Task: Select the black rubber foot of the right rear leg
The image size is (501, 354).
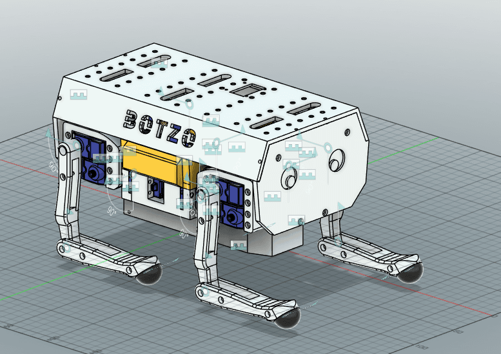Action: (x=411, y=273)
